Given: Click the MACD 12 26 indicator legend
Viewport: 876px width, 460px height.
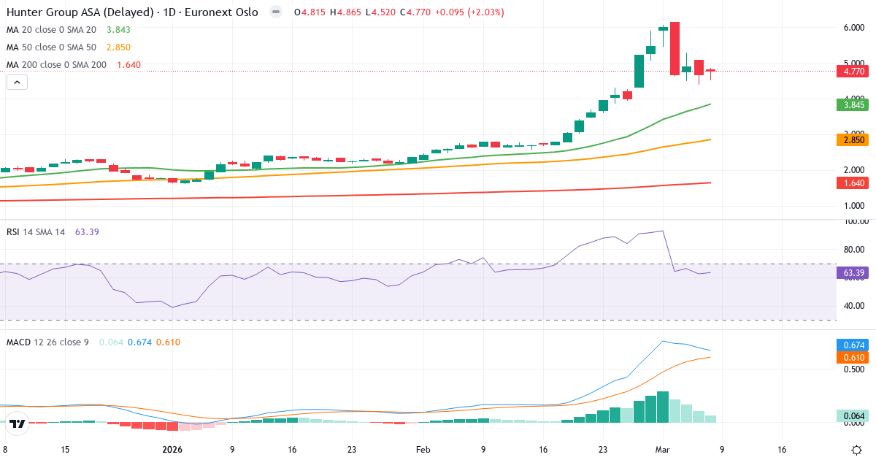Looking at the screenshot, I should [47, 342].
